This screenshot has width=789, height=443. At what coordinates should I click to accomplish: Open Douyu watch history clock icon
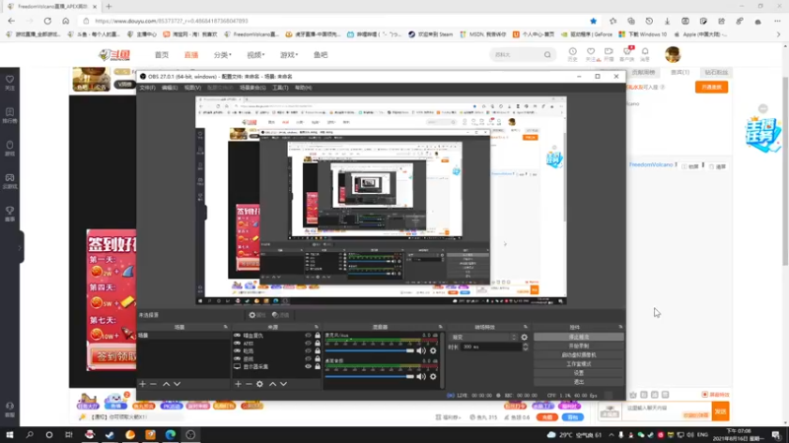point(573,51)
